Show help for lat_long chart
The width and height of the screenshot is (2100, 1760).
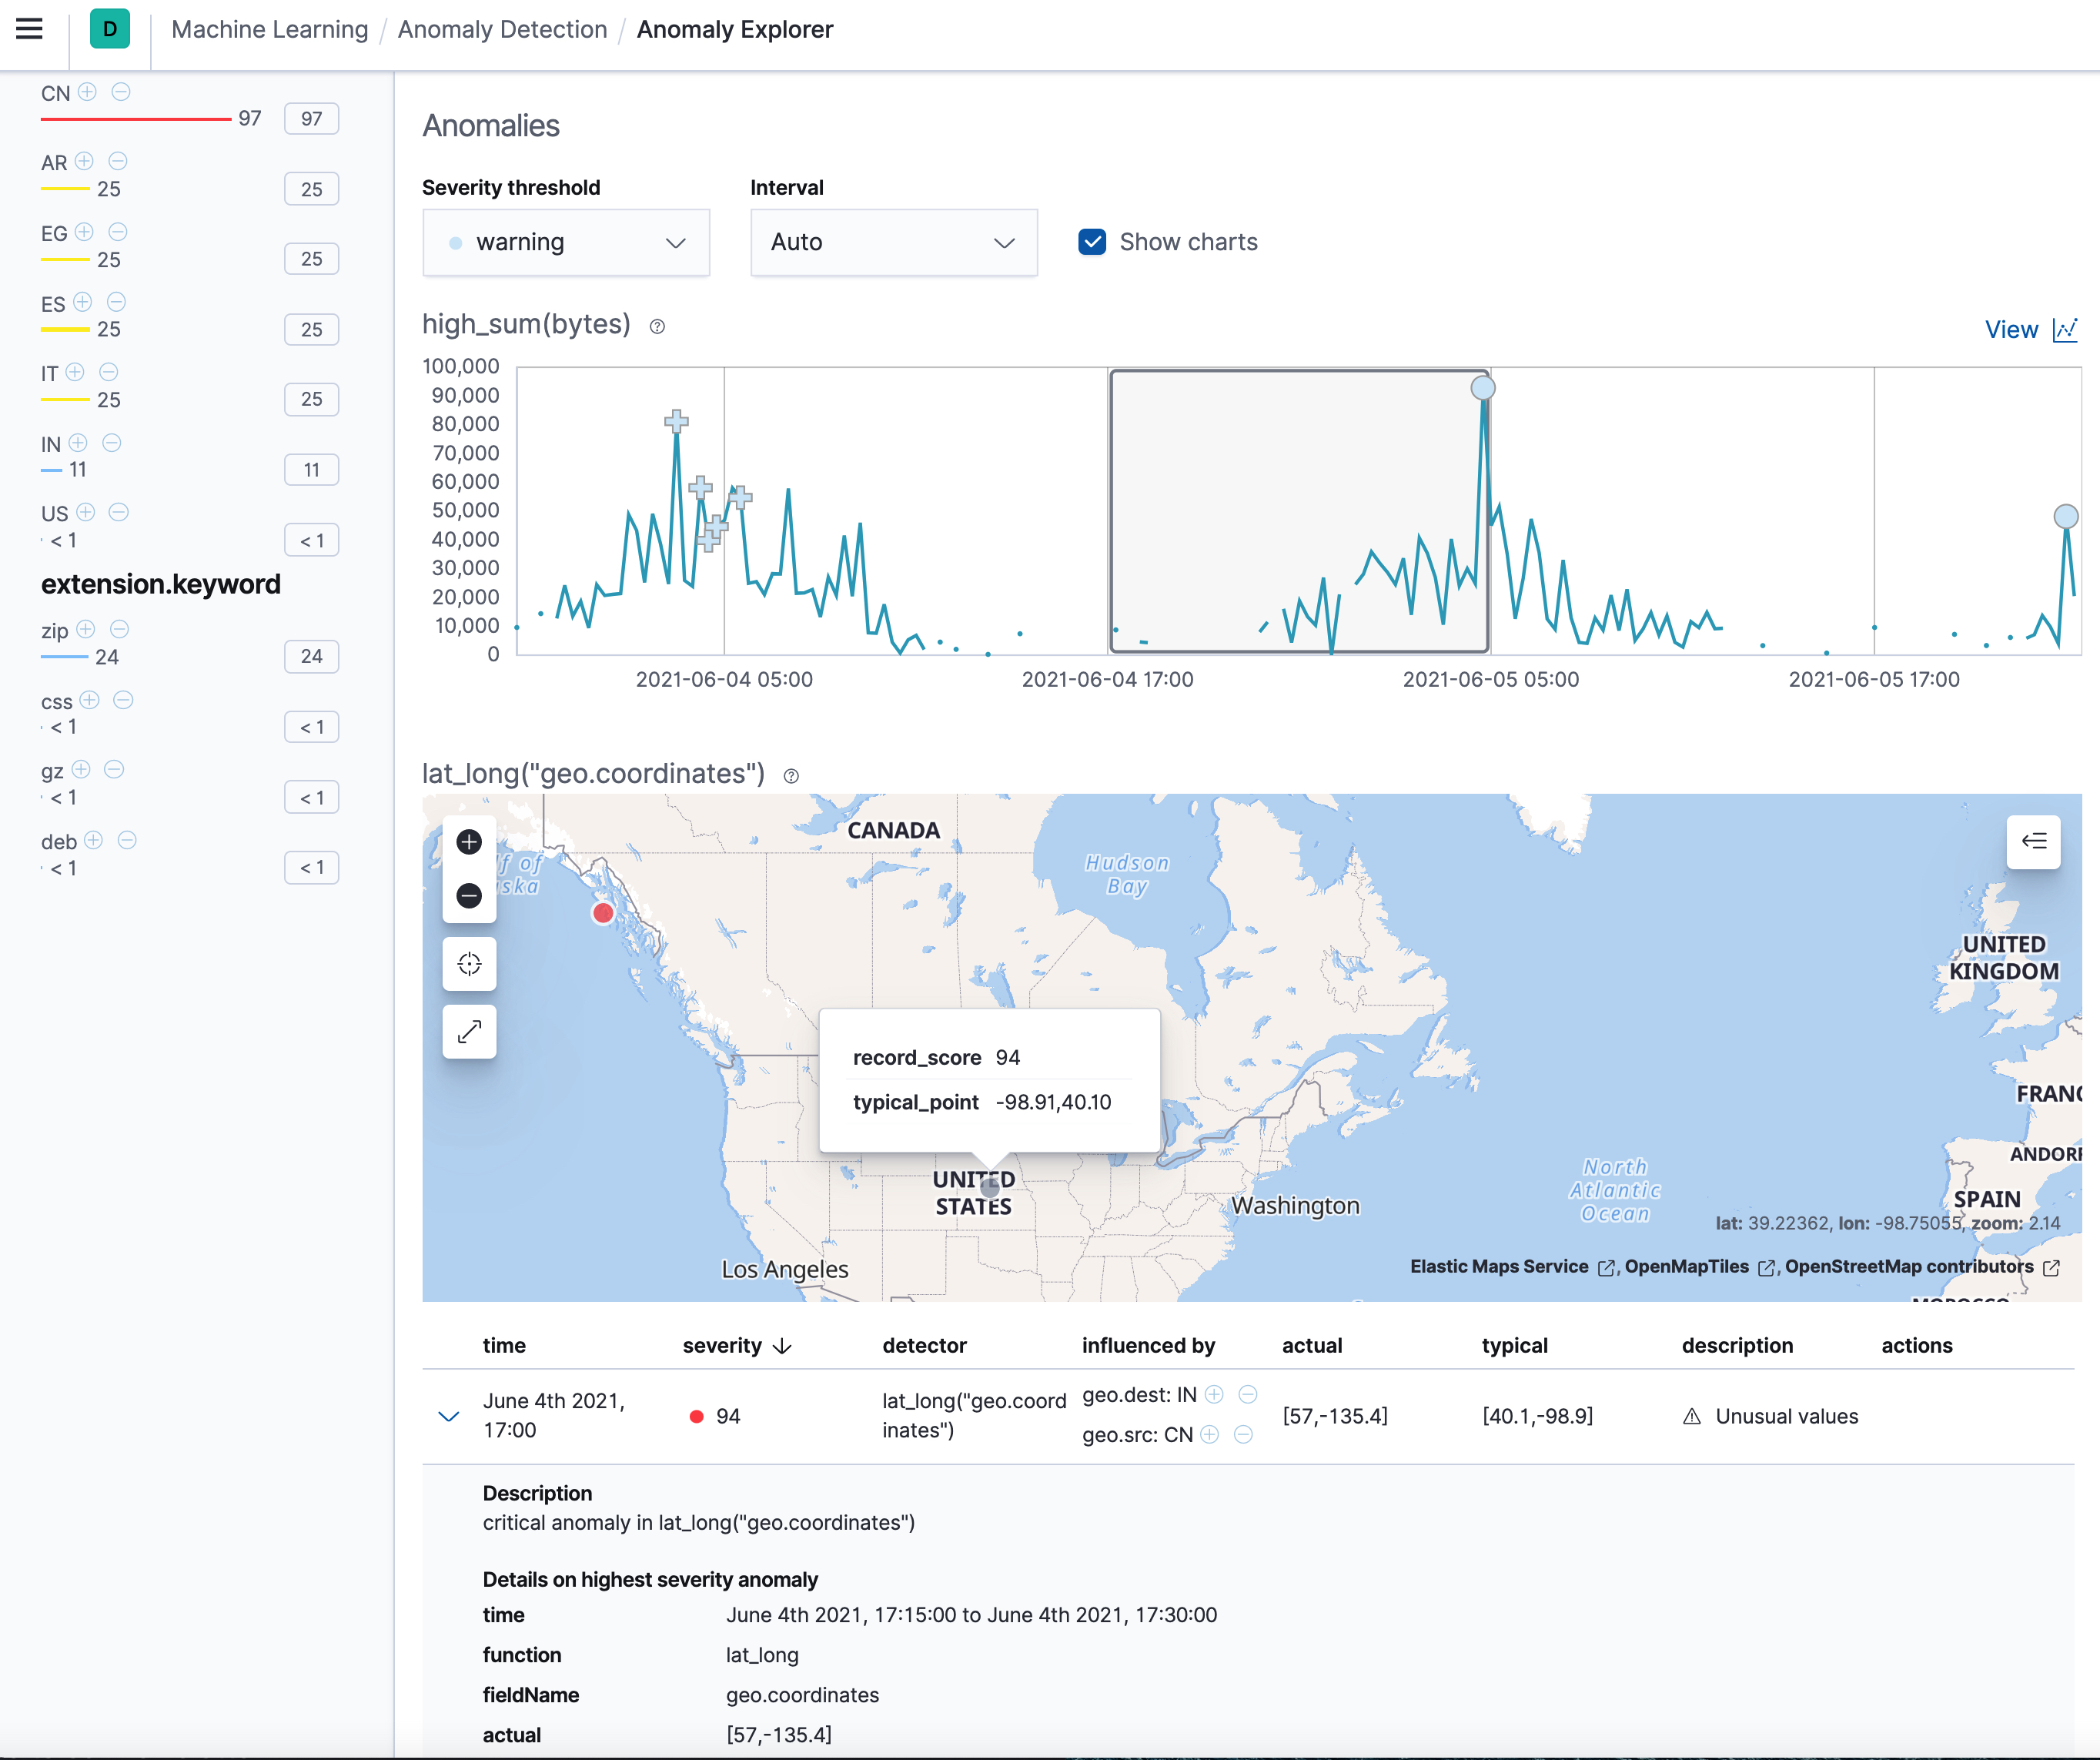pos(791,776)
